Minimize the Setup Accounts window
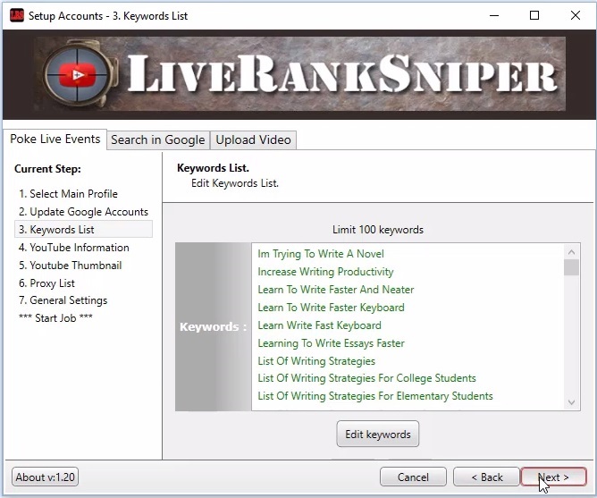This screenshot has width=597, height=498. pyautogui.click(x=494, y=15)
